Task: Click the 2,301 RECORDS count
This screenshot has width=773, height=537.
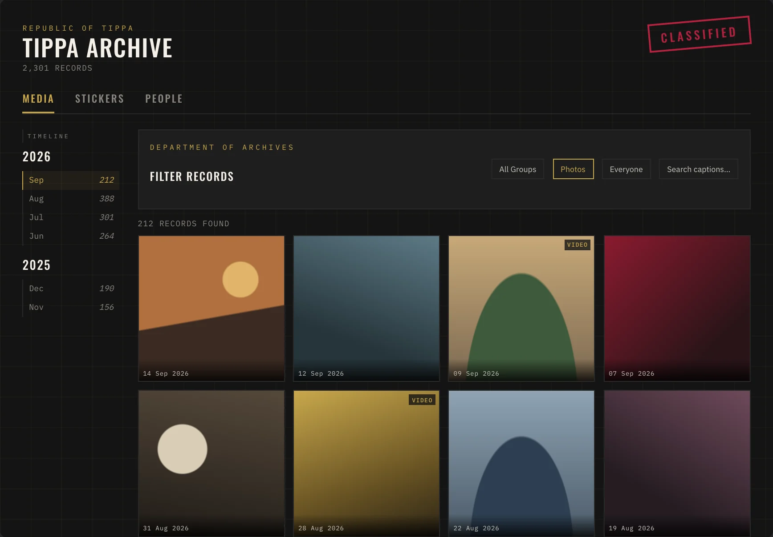Action: [x=57, y=68]
